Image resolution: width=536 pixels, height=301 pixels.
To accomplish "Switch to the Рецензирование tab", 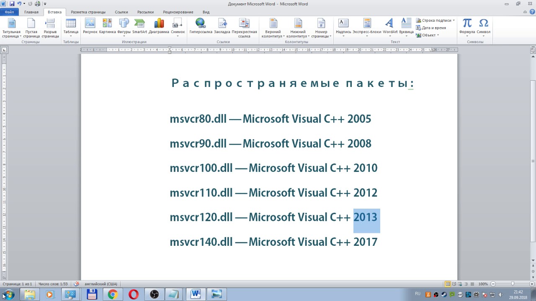I will click(178, 12).
